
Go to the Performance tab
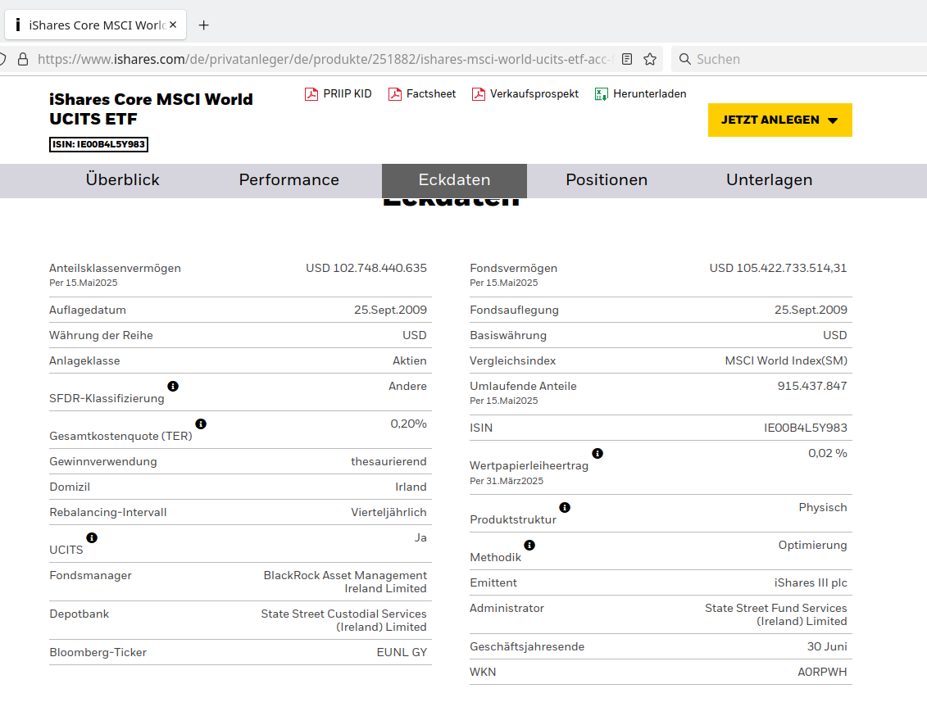pos(289,180)
